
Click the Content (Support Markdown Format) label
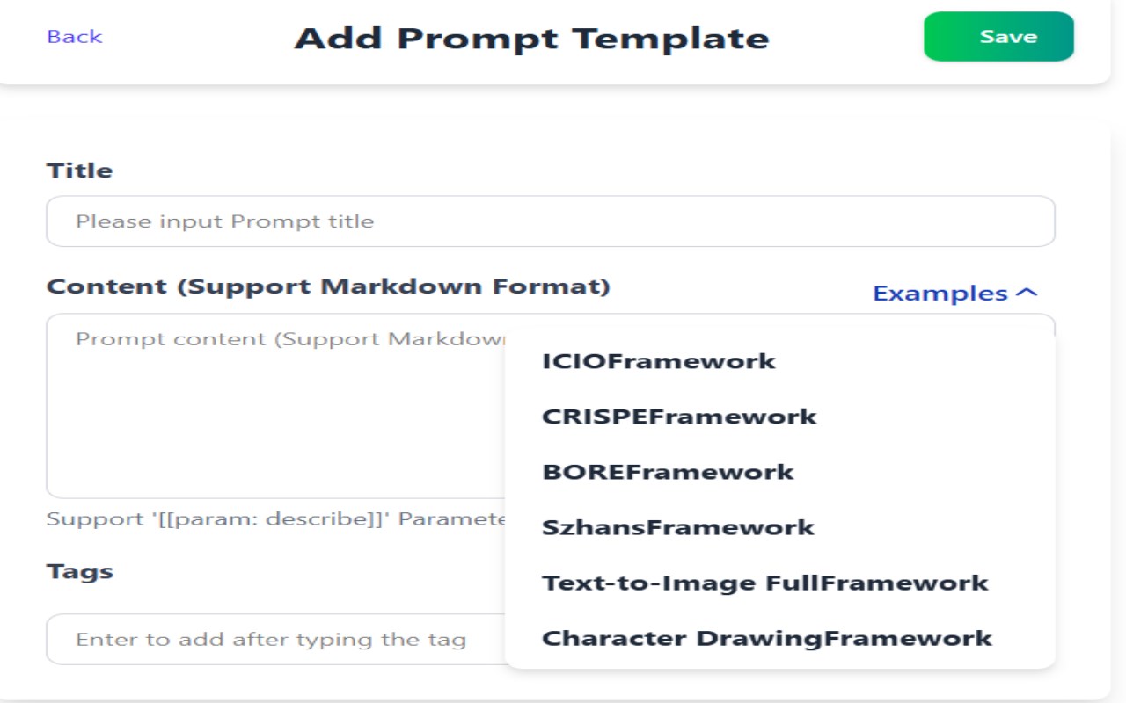(x=328, y=286)
